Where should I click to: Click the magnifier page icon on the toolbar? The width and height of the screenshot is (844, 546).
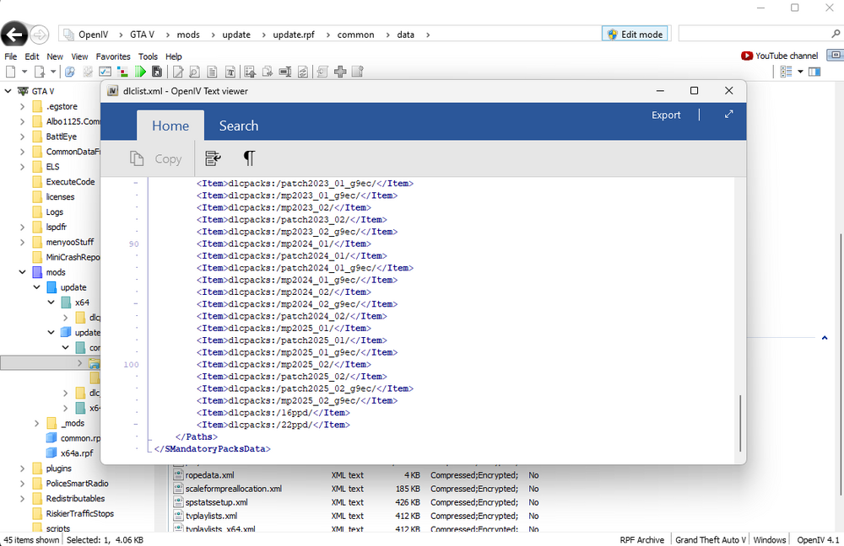click(193, 72)
